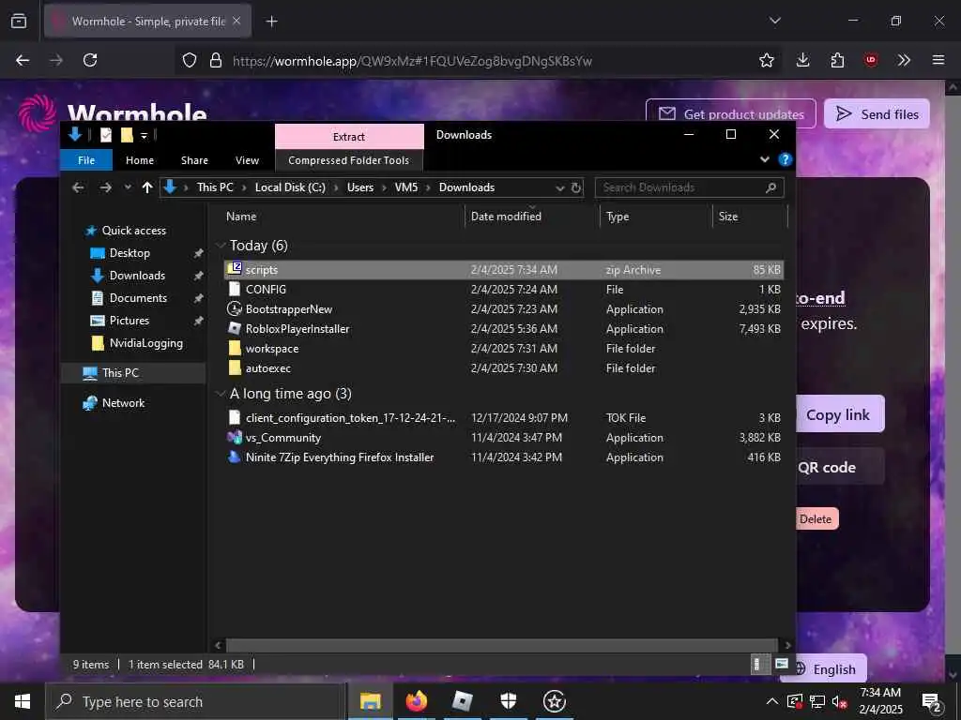Viewport: 961px width, 720px height.
Task: Click the padlock site information icon
Action: pyautogui.click(x=215, y=60)
